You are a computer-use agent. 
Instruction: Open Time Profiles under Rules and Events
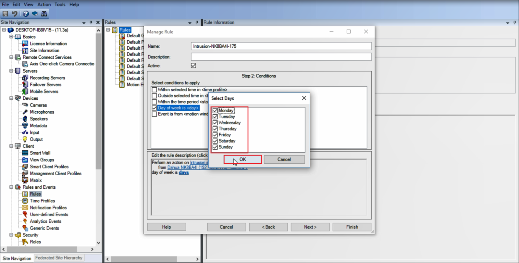pyautogui.click(x=42, y=200)
